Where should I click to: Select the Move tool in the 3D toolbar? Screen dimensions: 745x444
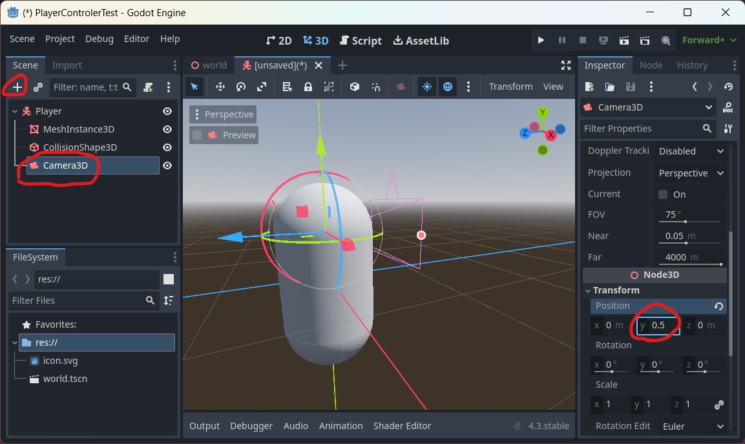pyautogui.click(x=220, y=86)
